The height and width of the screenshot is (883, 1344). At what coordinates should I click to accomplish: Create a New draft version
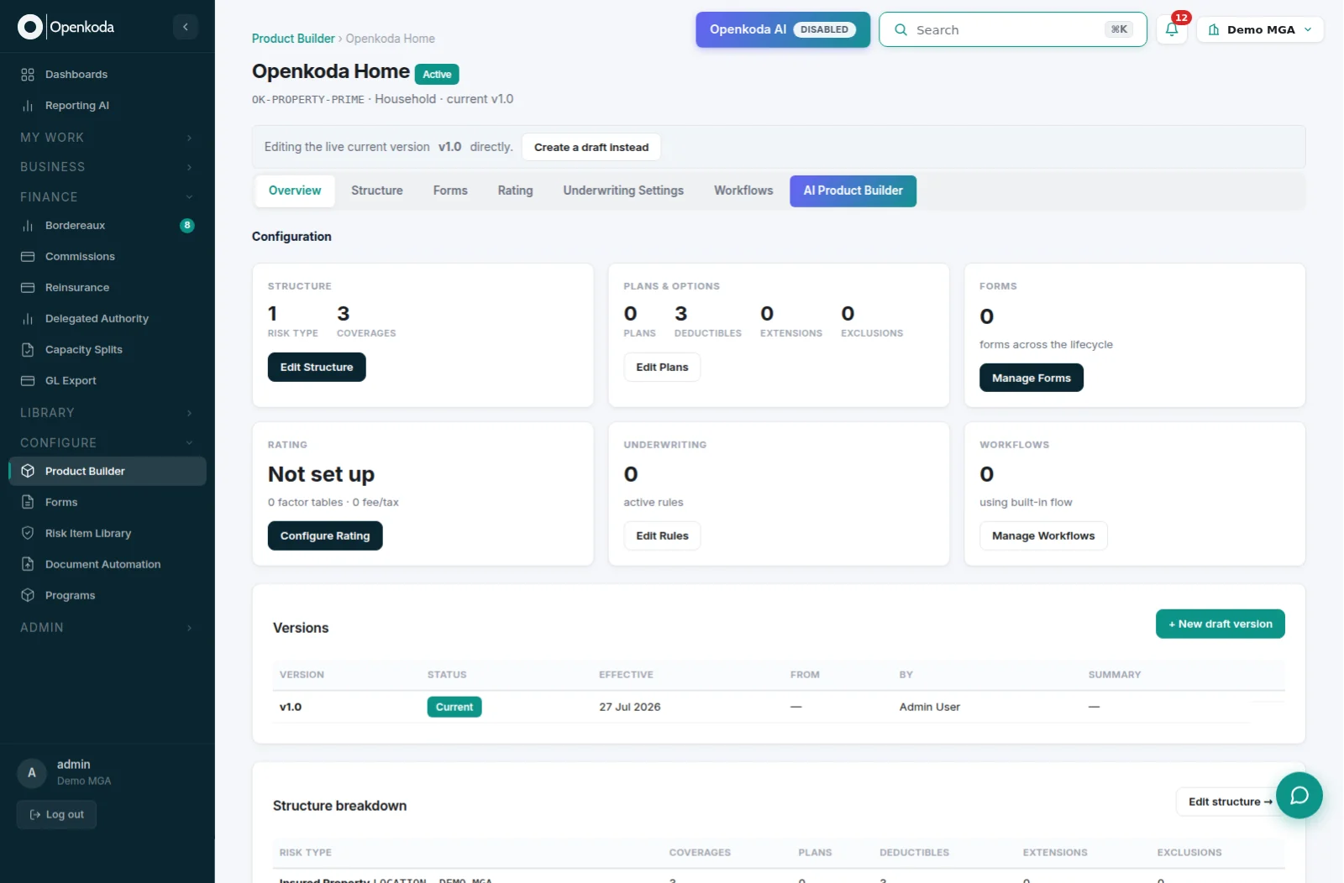(1220, 624)
